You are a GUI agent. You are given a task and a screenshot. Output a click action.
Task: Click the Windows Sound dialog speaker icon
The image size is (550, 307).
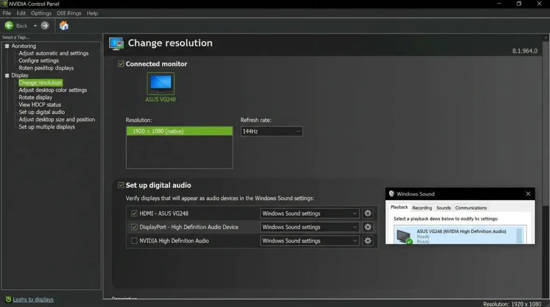point(392,194)
